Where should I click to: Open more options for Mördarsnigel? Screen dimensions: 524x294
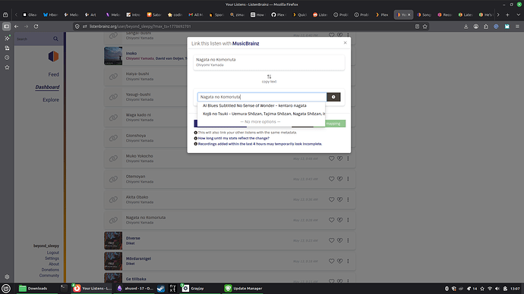pyautogui.click(x=348, y=261)
